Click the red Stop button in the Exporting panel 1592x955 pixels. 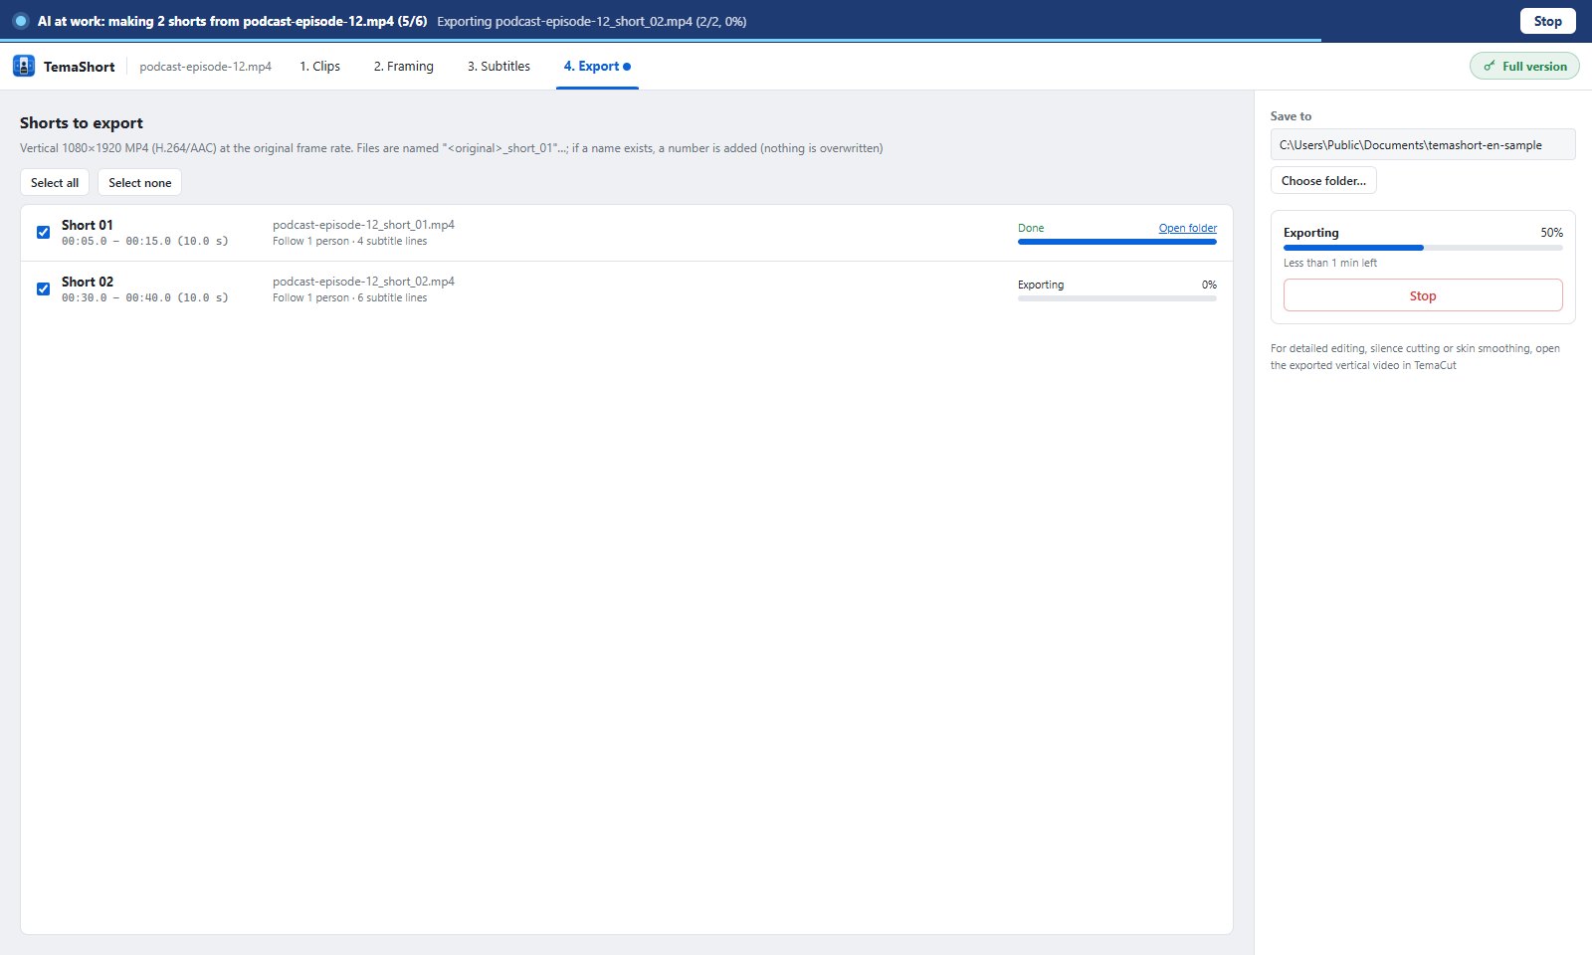pos(1423,295)
